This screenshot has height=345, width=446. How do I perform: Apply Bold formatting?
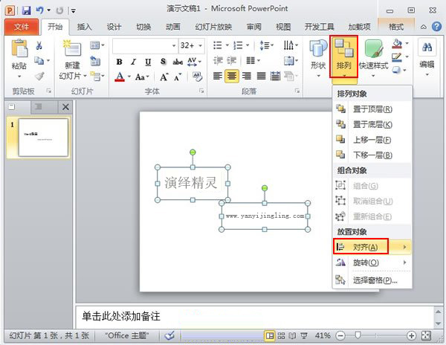click(x=120, y=62)
